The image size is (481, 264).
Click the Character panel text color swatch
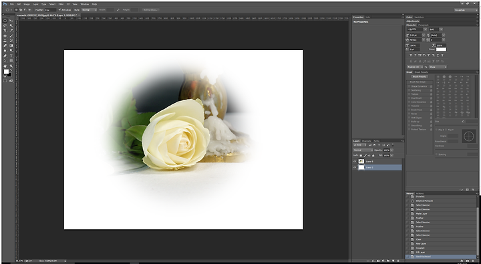pyautogui.click(x=441, y=49)
